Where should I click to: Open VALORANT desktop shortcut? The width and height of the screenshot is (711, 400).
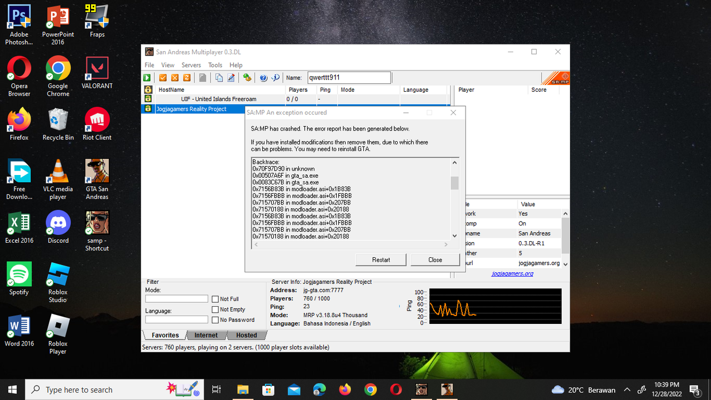[97, 73]
